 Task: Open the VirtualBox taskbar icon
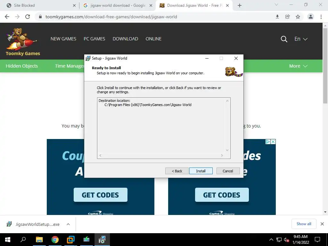coord(71,240)
